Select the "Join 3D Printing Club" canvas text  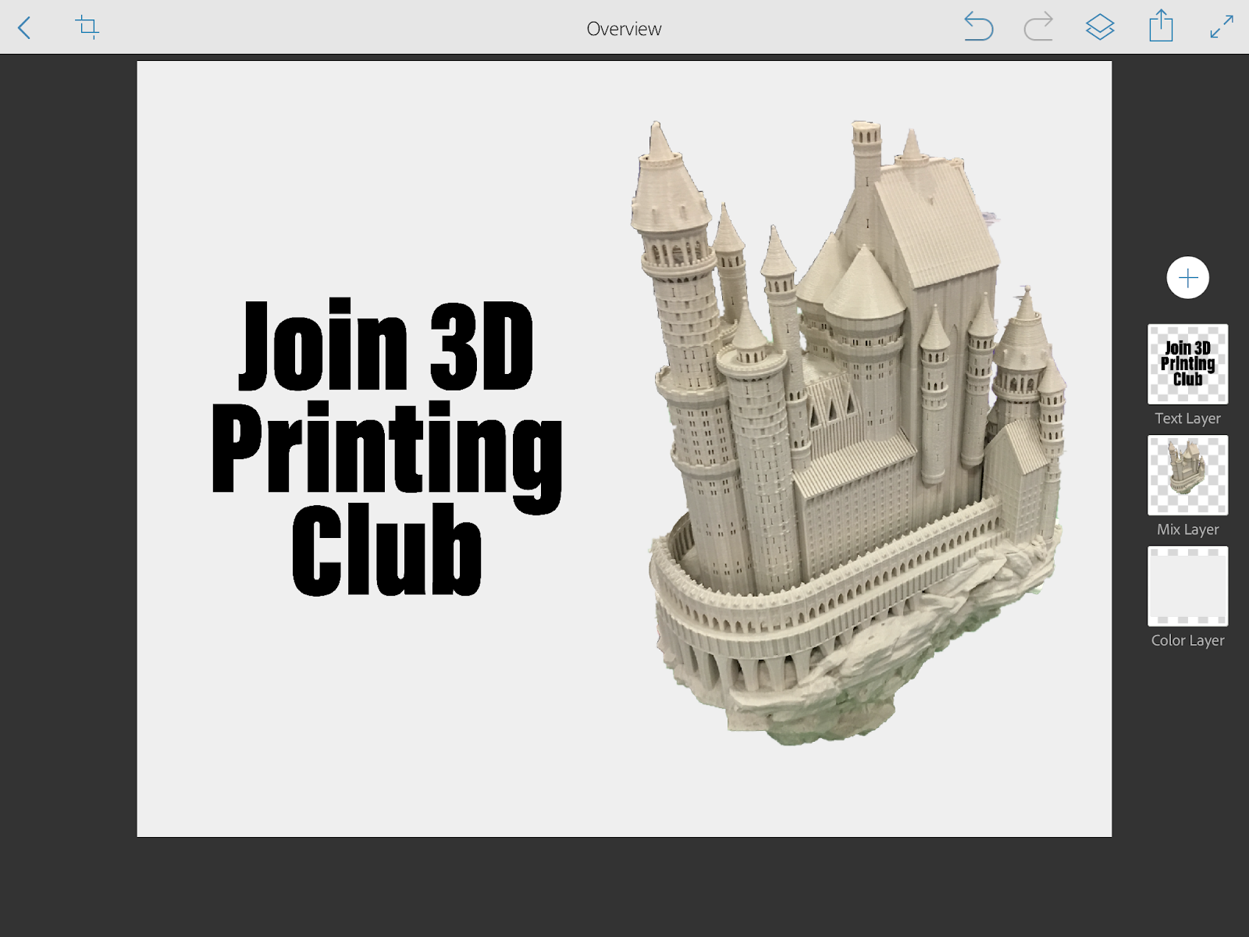(x=387, y=447)
